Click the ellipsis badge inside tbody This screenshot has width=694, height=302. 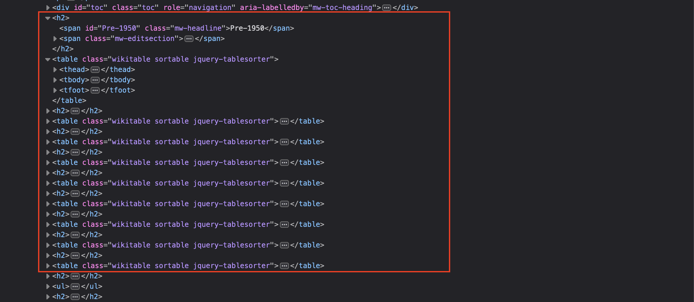tap(95, 80)
